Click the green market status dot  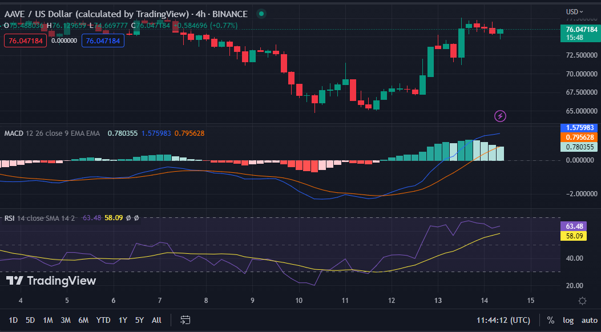click(261, 14)
